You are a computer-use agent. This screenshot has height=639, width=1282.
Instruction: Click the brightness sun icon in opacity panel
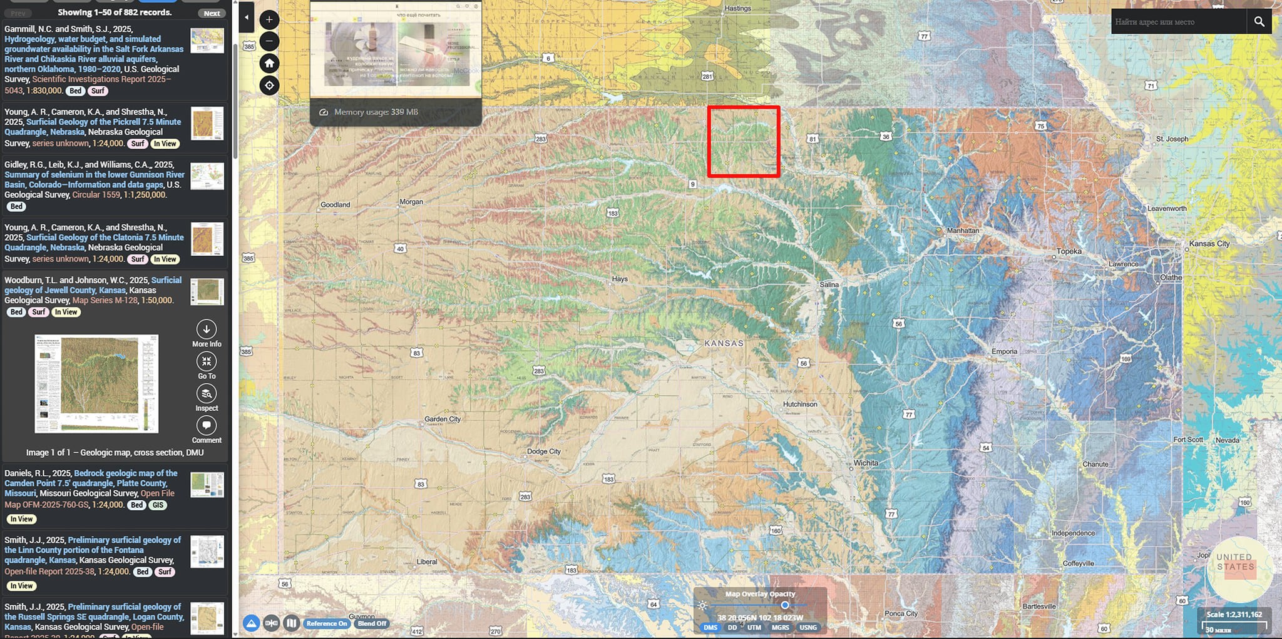pyautogui.click(x=703, y=606)
